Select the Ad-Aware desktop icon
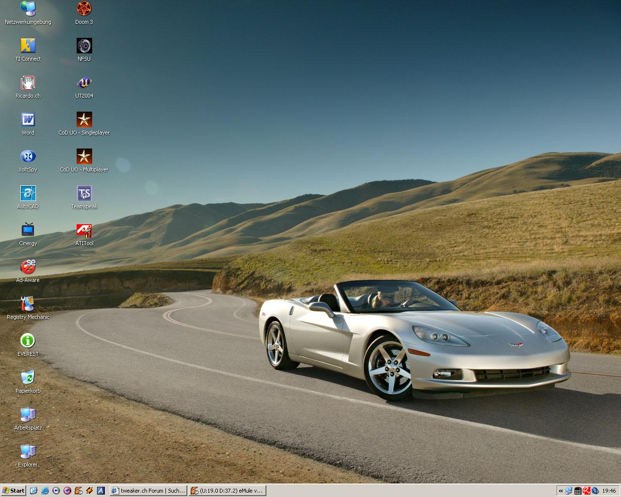The width and height of the screenshot is (621, 497). coord(28,267)
